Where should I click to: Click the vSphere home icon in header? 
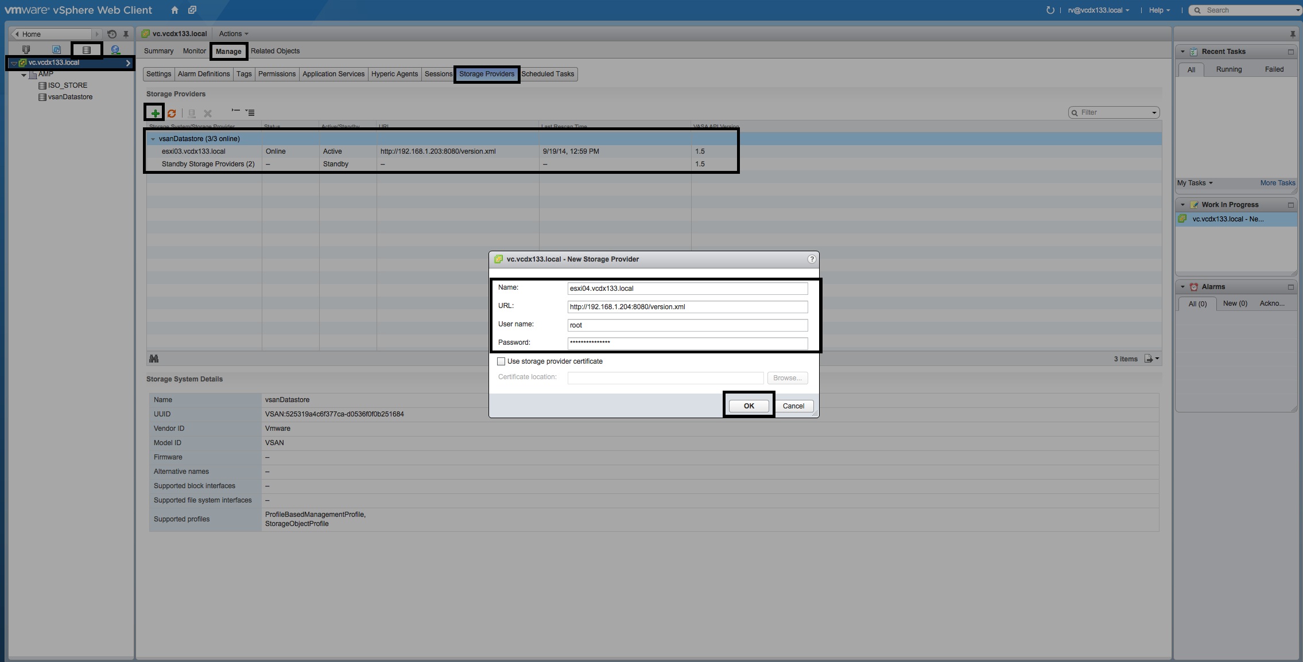point(174,10)
